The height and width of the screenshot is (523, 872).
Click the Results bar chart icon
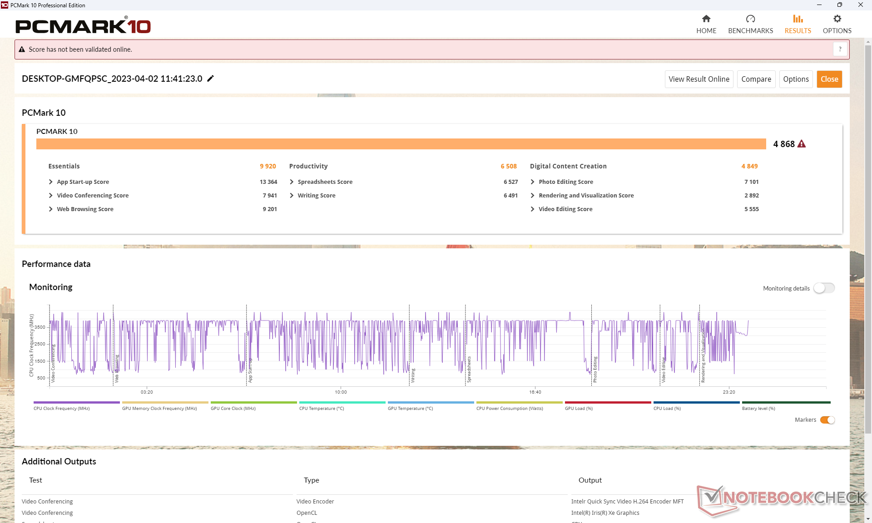[x=798, y=19]
